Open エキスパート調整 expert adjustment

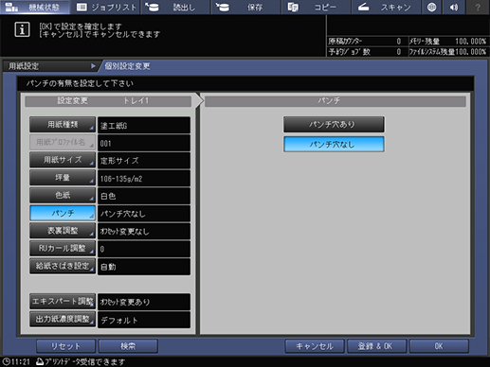click(63, 302)
